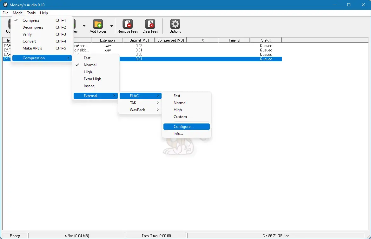This screenshot has width=371, height=239.
Task: Expand the TAK submenu
Action: click(141, 103)
